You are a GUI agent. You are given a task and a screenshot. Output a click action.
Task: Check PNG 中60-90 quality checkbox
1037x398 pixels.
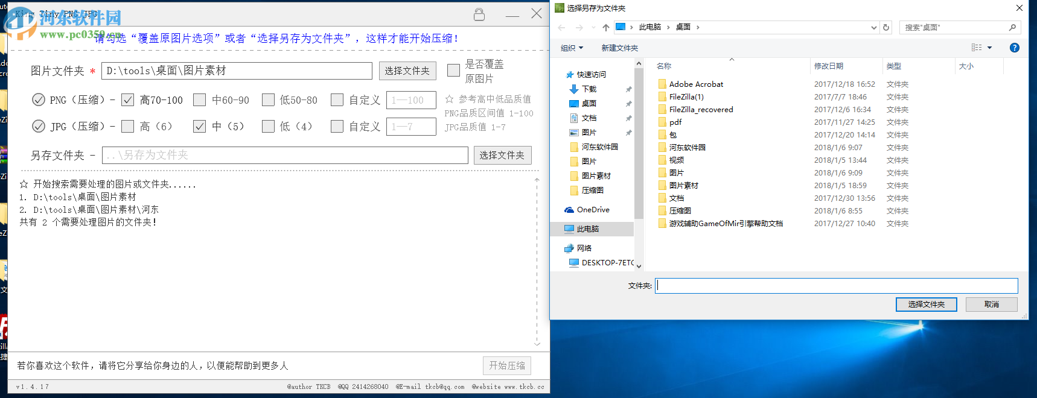(x=199, y=99)
